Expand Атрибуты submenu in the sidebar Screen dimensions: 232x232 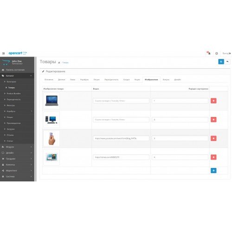pyautogui.click(x=17, y=111)
